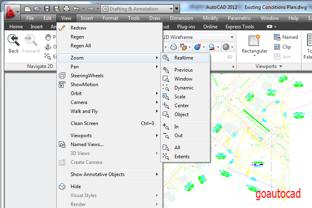The height and width of the screenshot is (208, 312).
Task: Click the opacity value field showing 60
Action: click(230, 57)
